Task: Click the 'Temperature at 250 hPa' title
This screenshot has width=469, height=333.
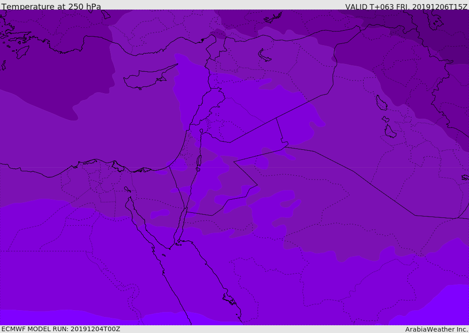Action: 51,6
